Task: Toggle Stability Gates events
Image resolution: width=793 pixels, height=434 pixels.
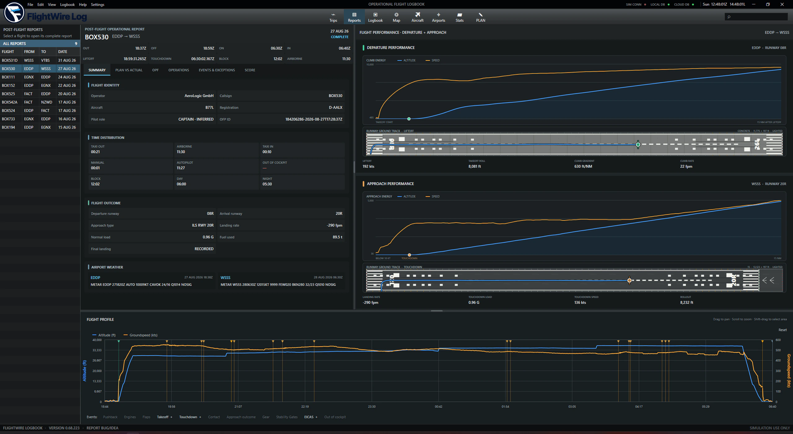Action: (287, 417)
